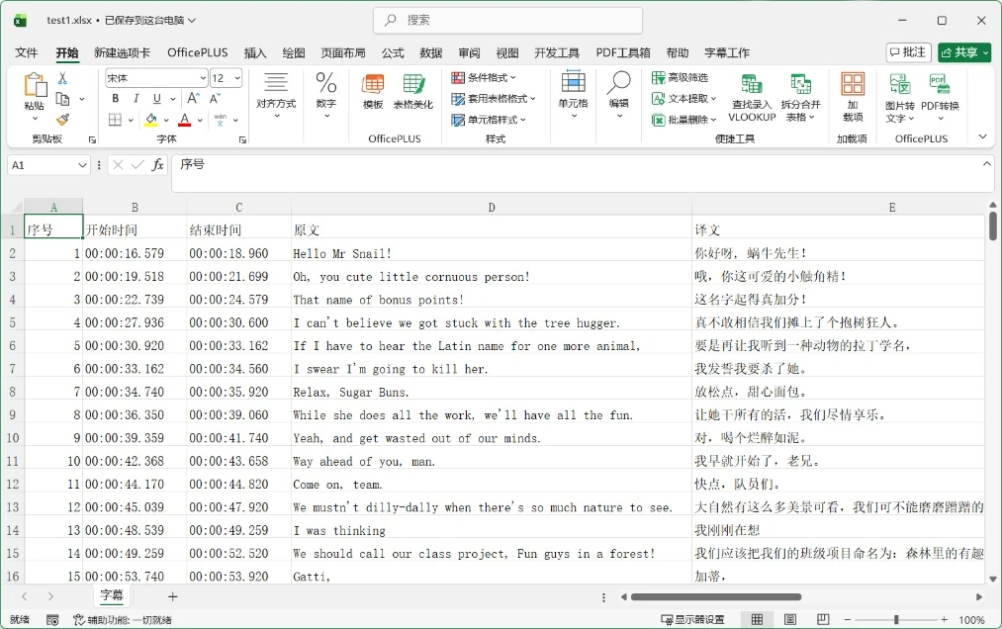Switch to the 公式 Formulas tab

(393, 52)
